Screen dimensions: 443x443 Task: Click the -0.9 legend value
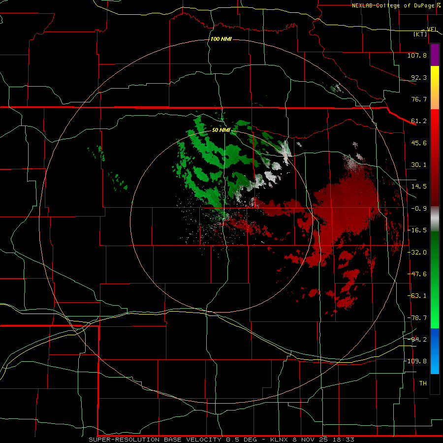pos(419,209)
